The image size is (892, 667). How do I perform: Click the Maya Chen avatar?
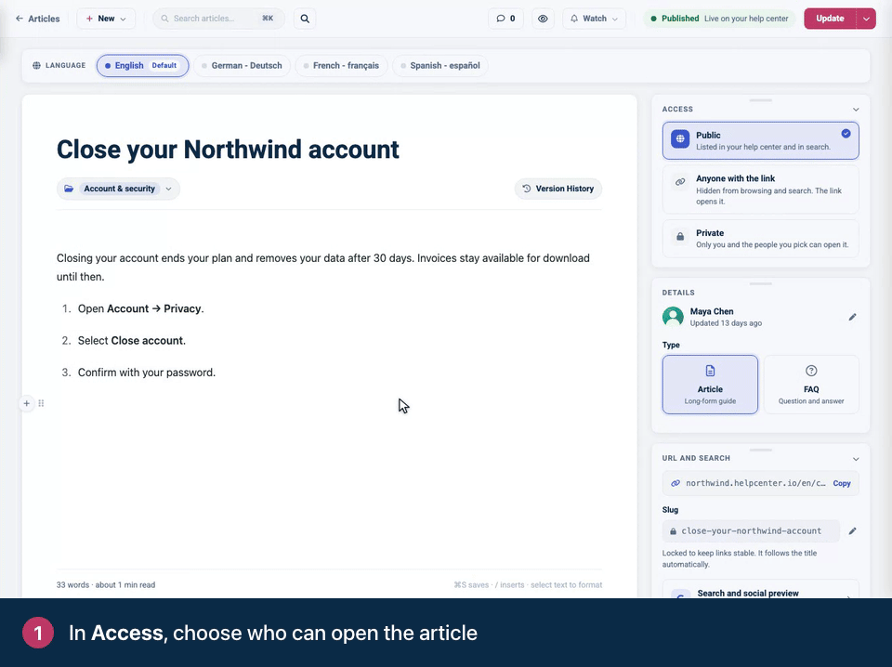673,317
